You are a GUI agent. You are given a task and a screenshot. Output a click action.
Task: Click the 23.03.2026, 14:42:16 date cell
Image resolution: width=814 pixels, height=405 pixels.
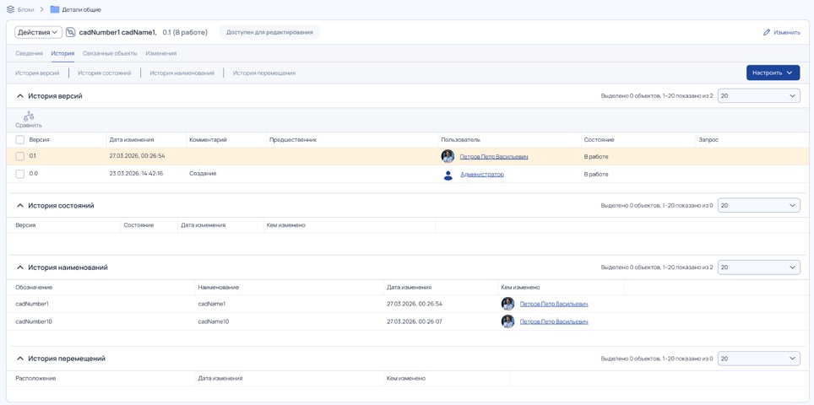tap(137, 174)
